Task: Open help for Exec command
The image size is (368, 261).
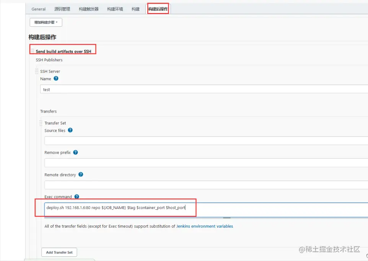Action: click(77, 196)
